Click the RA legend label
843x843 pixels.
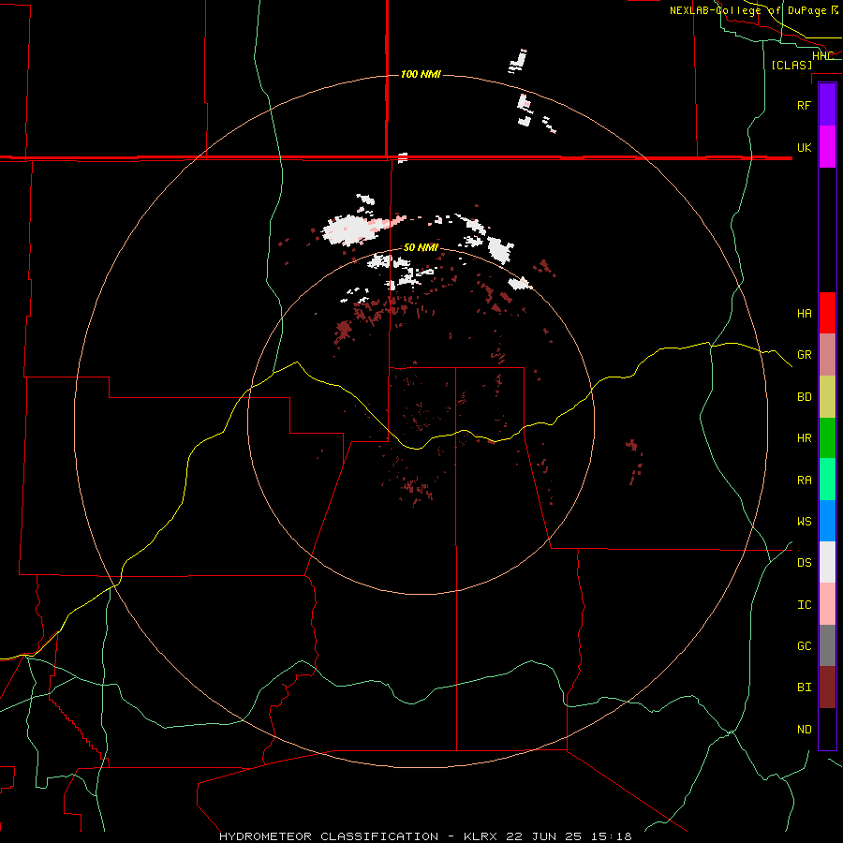coord(805,481)
